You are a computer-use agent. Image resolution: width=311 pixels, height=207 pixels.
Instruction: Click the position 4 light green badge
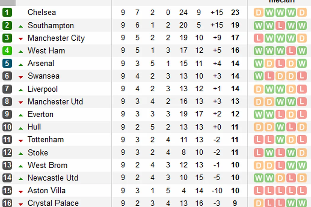click(7, 51)
